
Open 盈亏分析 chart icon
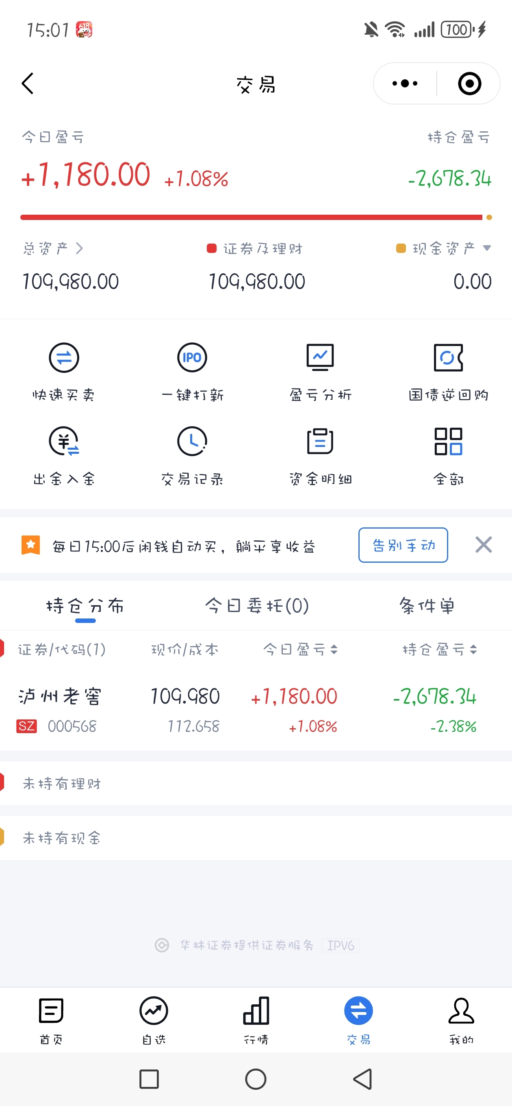pyautogui.click(x=320, y=357)
